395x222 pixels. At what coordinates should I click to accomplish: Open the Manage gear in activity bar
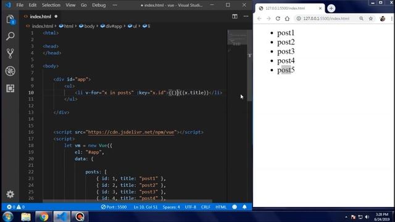[10, 194]
